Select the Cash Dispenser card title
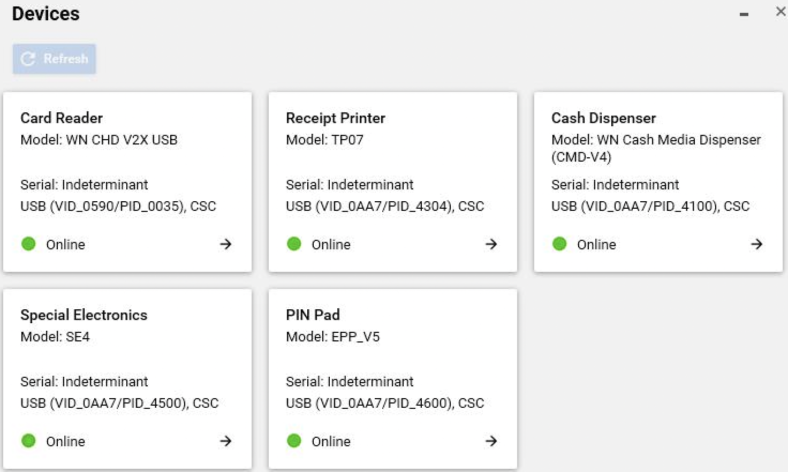The width and height of the screenshot is (788, 472). (x=603, y=118)
